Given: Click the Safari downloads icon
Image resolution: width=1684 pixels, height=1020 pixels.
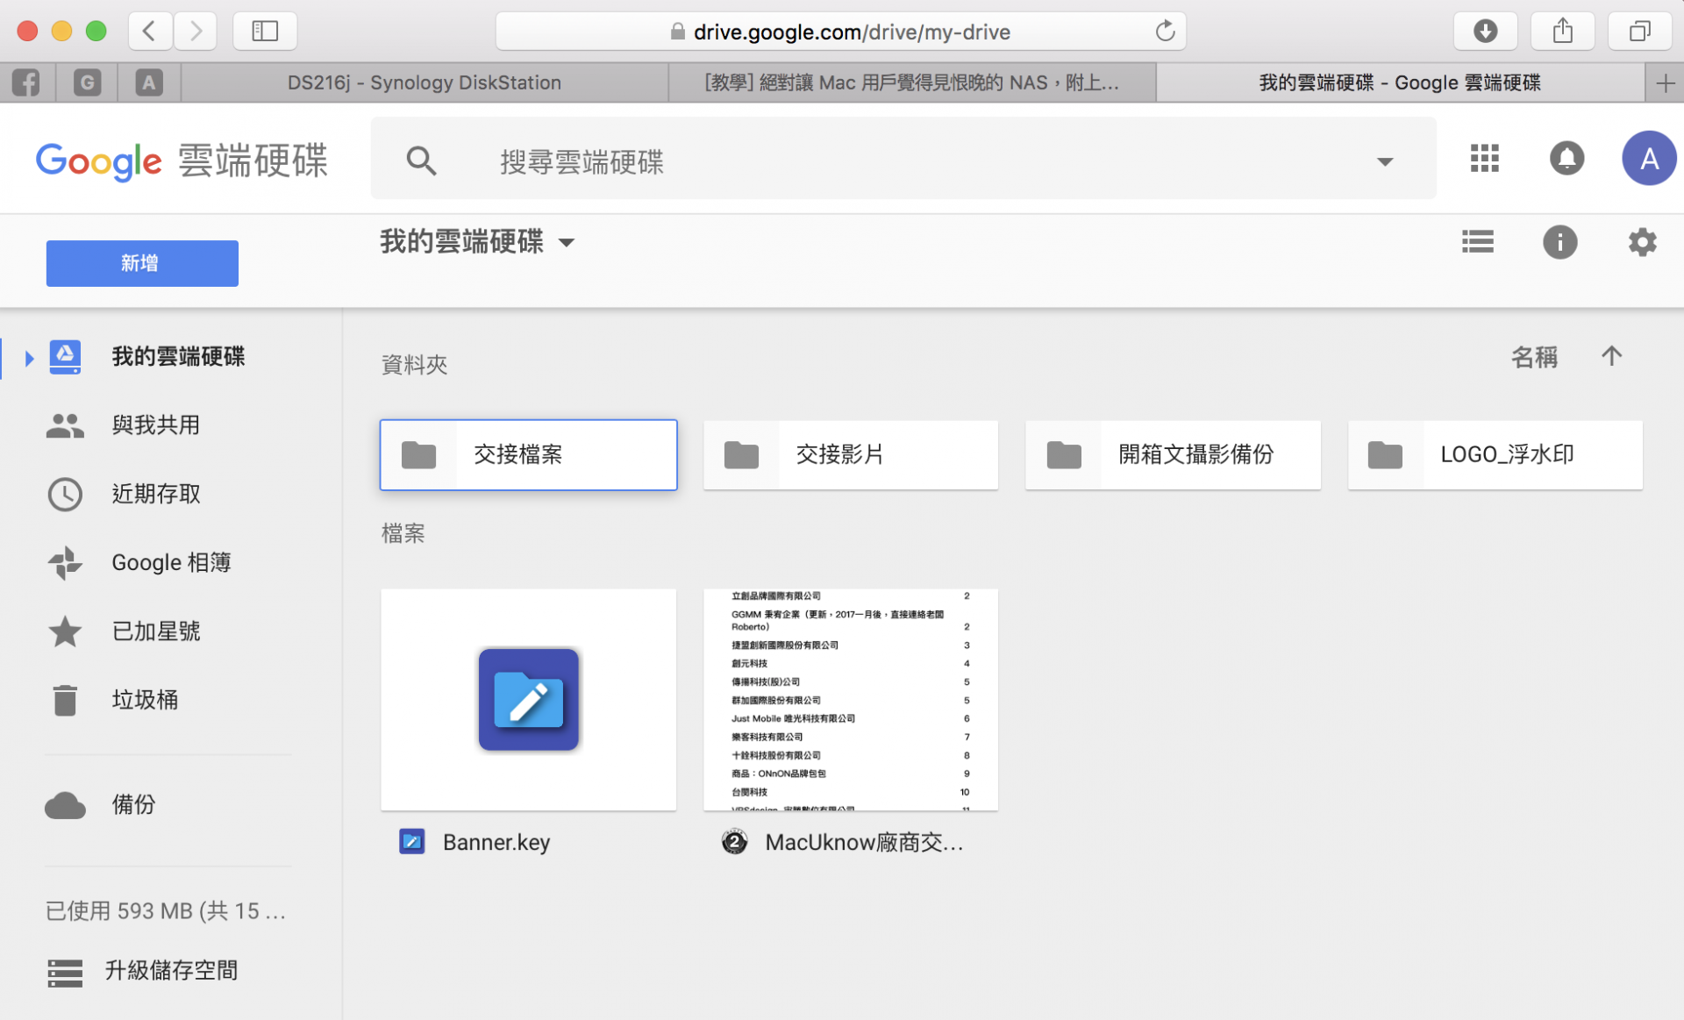Looking at the screenshot, I should [1485, 32].
